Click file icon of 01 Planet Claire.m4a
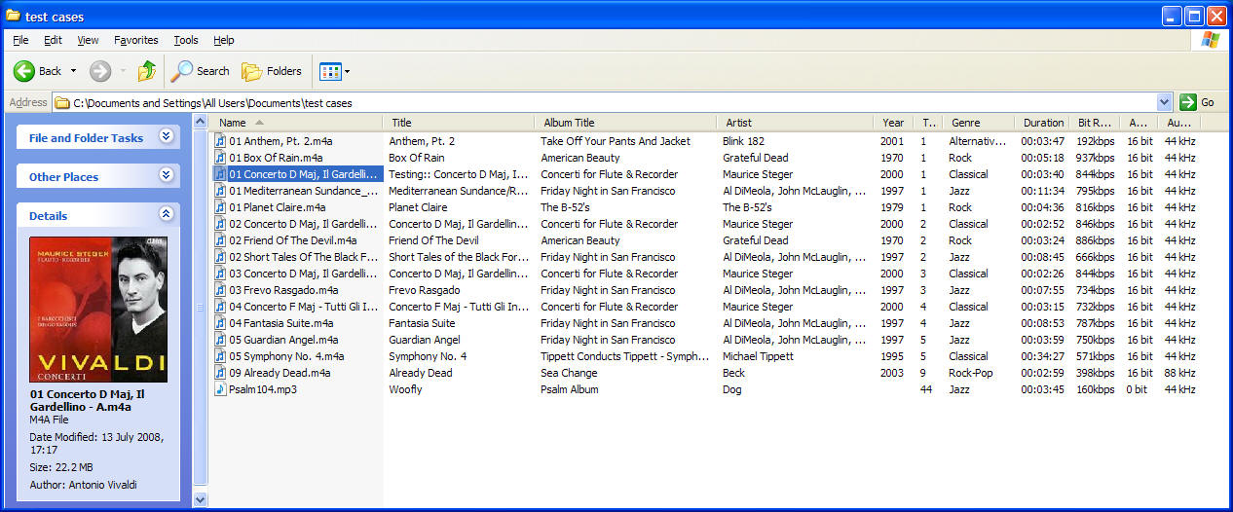This screenshot has width=1233, height=512. (220, 207)
